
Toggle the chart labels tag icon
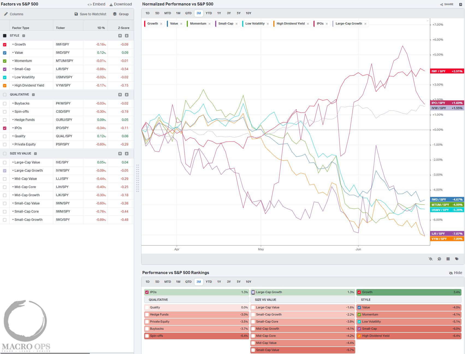(457, 259)
